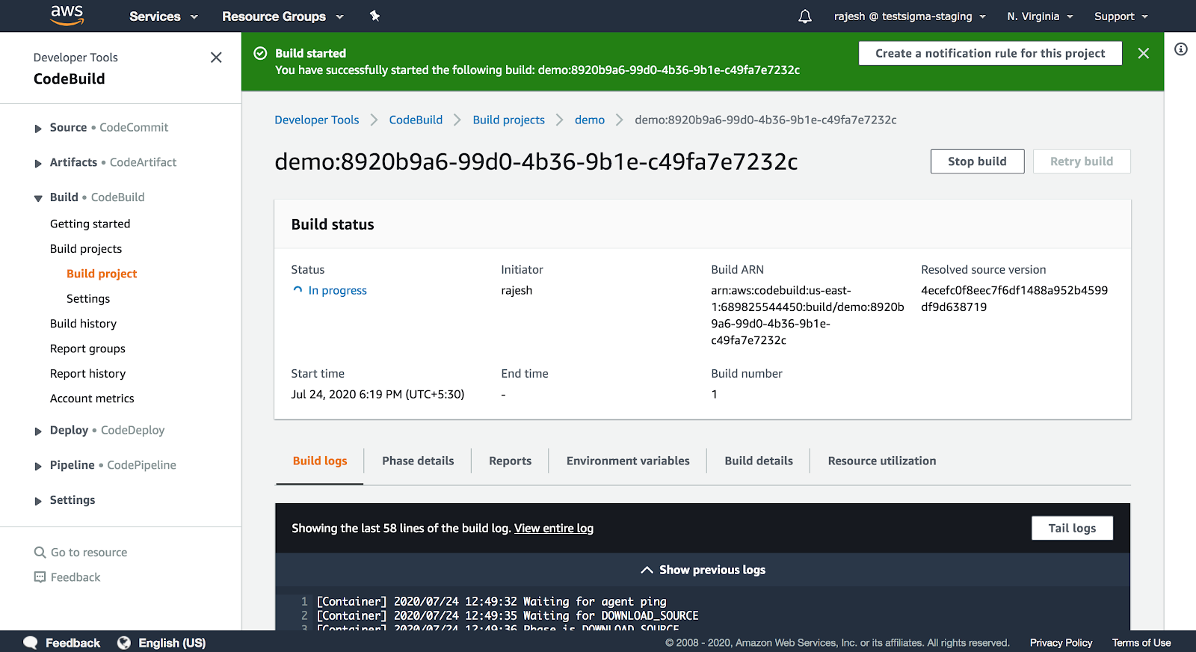Open the Reports tab
Viewport: 1196px width, 652px height.
(511, 461)
